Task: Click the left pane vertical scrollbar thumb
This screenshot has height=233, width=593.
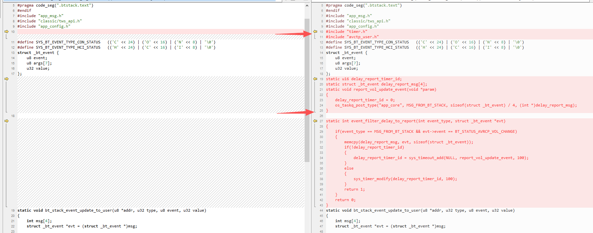Action: [307, 90]
